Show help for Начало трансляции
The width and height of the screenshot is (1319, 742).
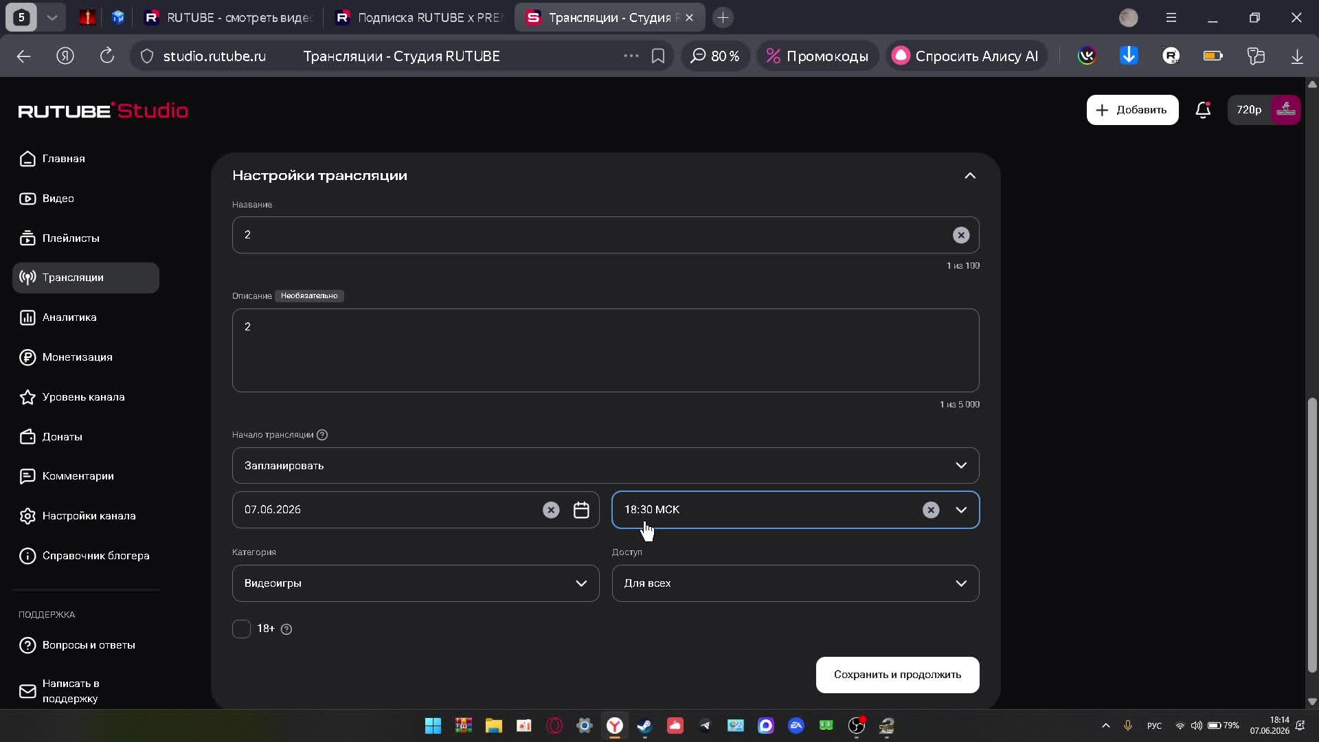coord(322,435)
